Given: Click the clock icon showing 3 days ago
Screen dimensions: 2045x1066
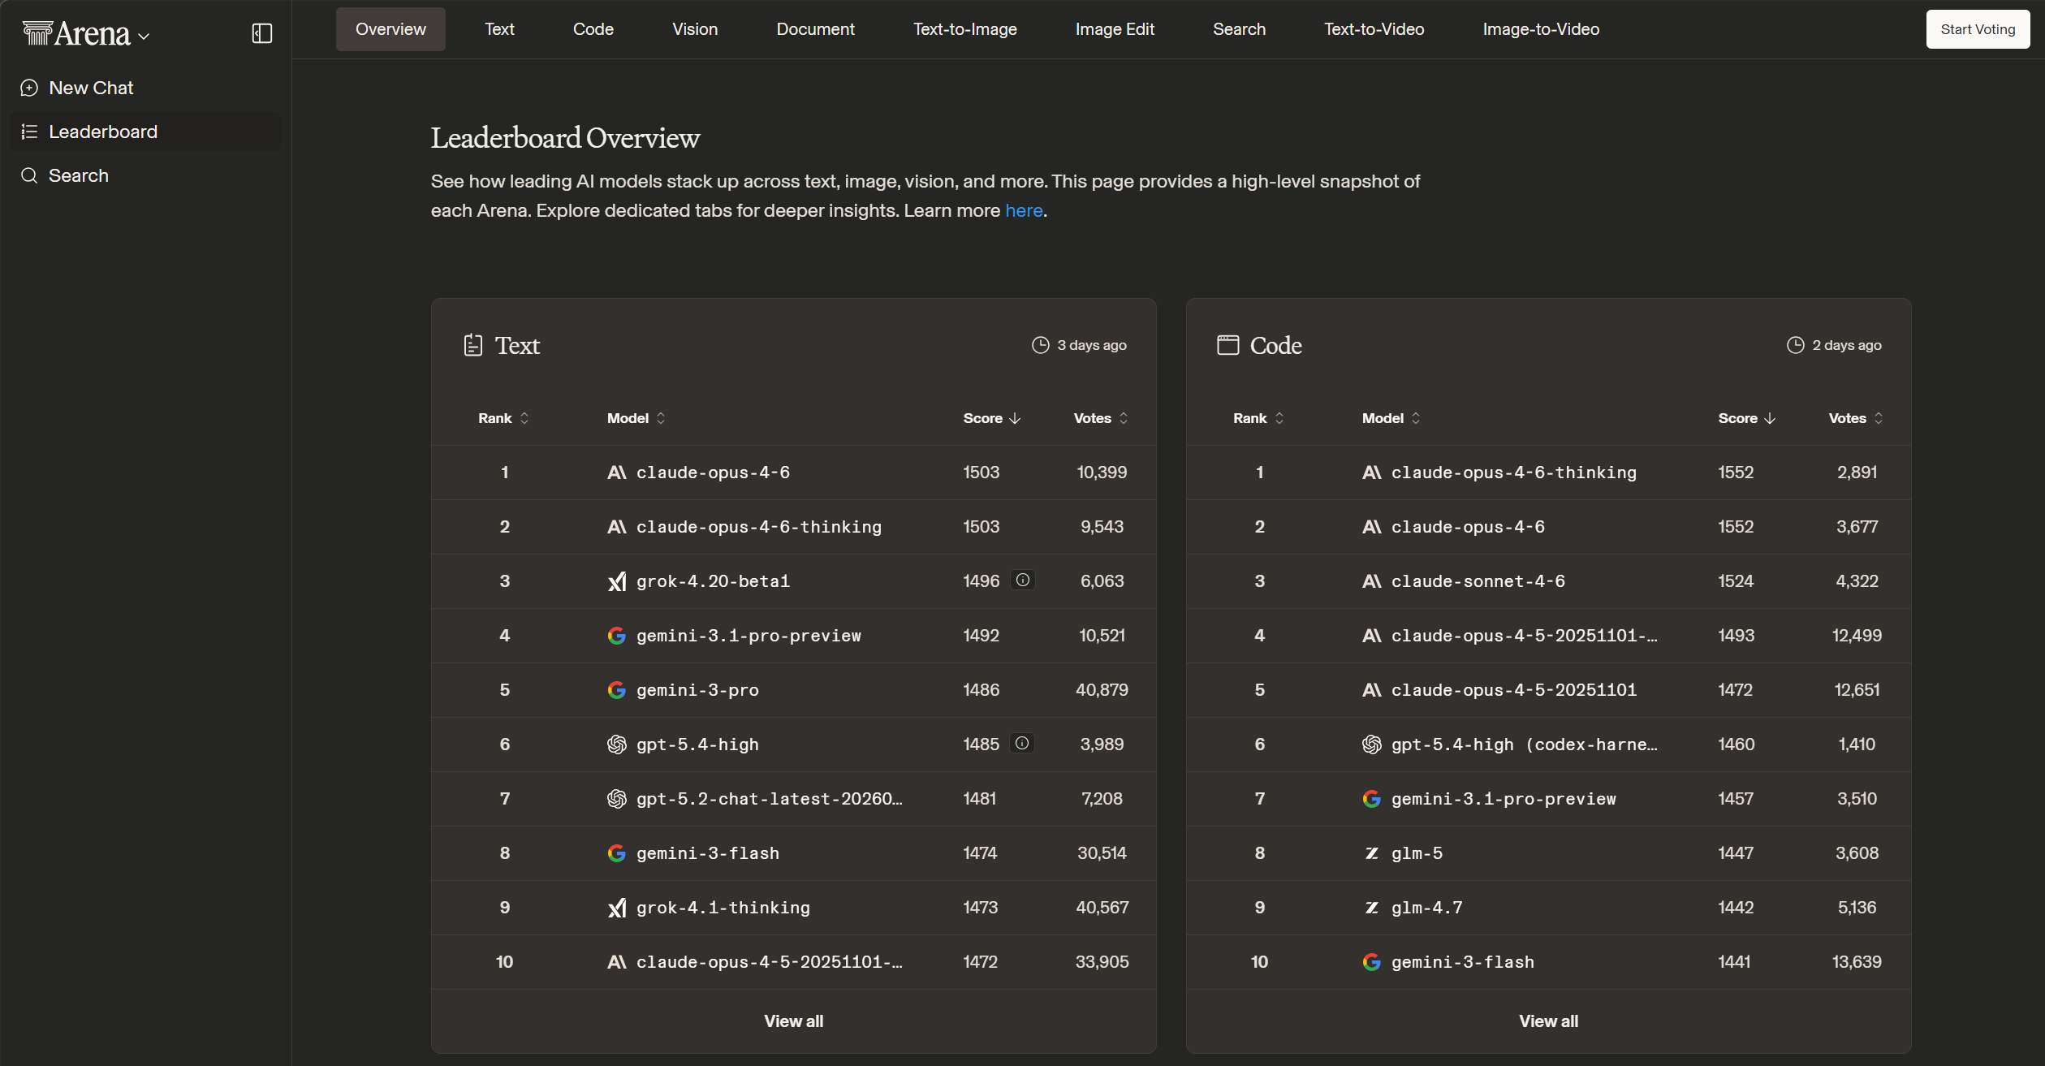Looking at the screenshot, I should point(1040,345).
